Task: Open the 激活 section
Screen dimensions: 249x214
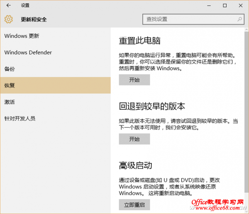Action: pos(10,102)
